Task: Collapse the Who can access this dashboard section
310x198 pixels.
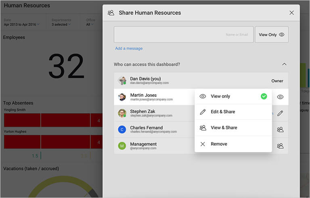Action: click(x=284, y=64)
